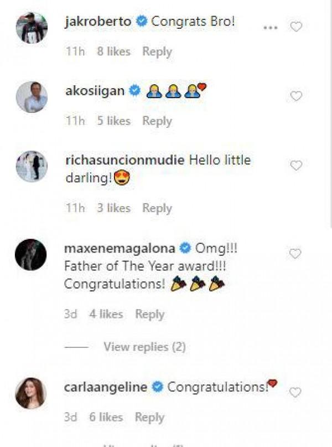The width and height of the screenshot is (332, 447).
Task: Open richasuncionmudie's avatar
Action: tap(31, 166)
